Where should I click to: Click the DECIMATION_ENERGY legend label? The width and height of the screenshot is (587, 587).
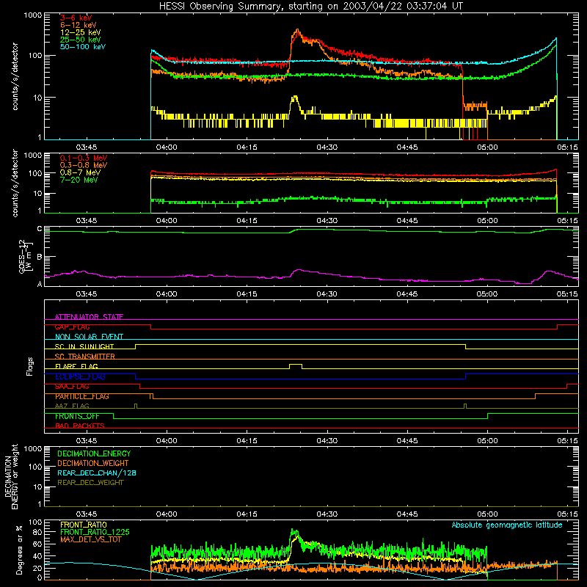[94, 453]
